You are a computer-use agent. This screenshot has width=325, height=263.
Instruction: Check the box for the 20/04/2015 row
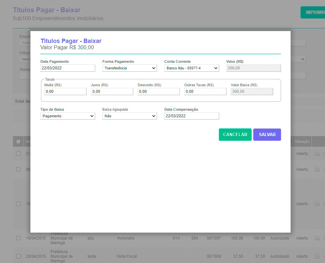click(19, 256)
